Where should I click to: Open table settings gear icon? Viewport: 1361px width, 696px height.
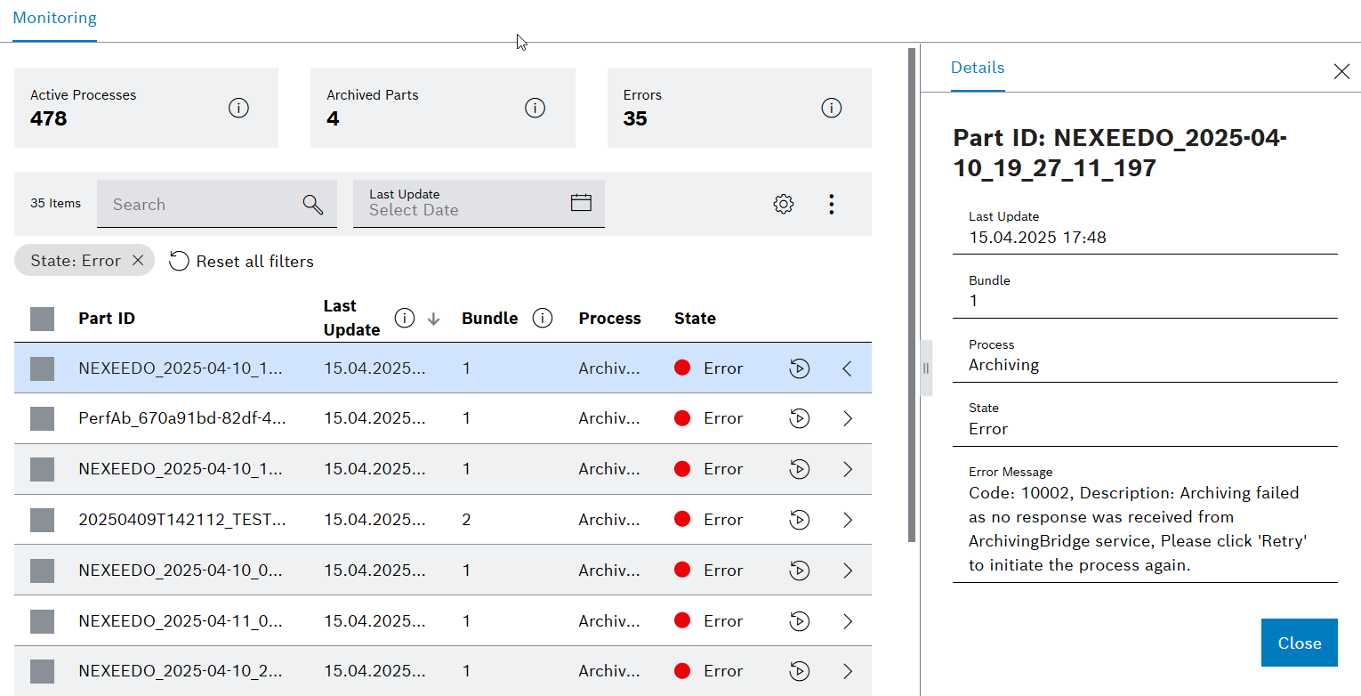784,204
